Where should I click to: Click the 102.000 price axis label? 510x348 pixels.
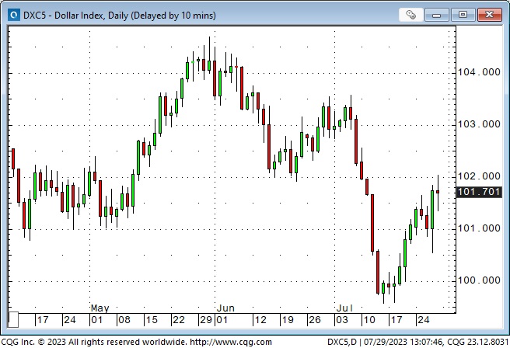click(x=479, y=176)
